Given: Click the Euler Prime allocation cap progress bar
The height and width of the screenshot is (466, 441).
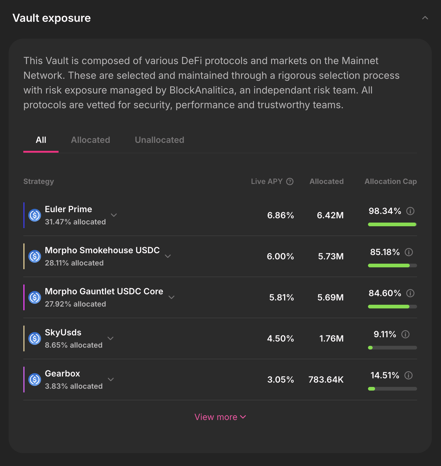Looking at the screenshot, I should (x=392, y=224).
